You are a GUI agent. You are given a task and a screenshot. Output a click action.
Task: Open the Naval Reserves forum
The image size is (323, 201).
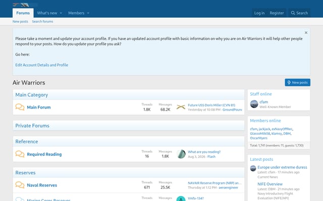(x=42, y=185)
